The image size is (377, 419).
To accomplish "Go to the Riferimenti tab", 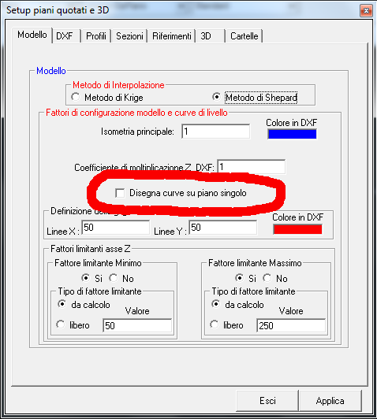I will 171,36.
